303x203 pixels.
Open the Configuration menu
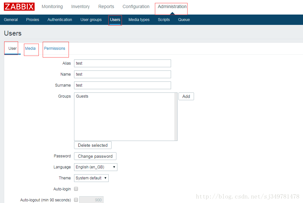click(x=136, y=6)
